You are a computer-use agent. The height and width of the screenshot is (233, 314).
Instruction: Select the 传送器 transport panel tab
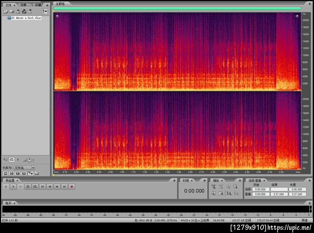(10, 180)
